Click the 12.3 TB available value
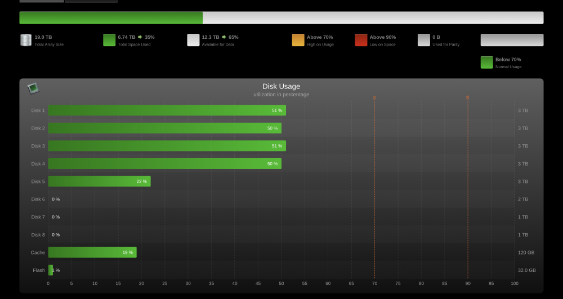563x299 pixels. [211, 37]
